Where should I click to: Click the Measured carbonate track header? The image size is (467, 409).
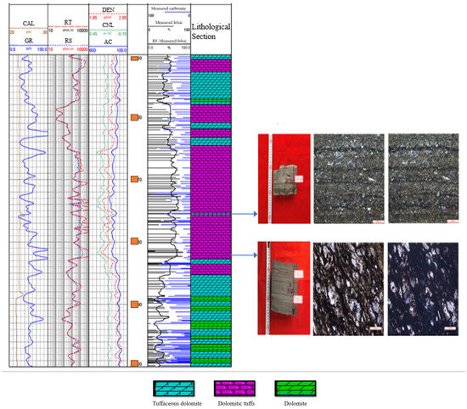point(169,8)
